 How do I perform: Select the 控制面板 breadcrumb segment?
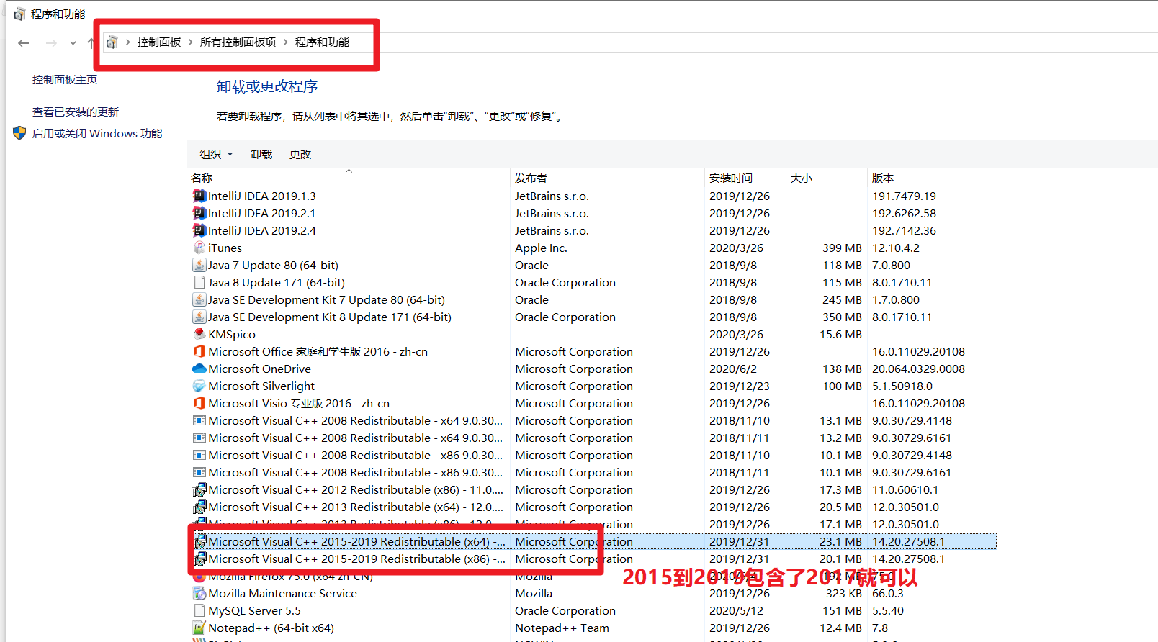pos(159,42)
